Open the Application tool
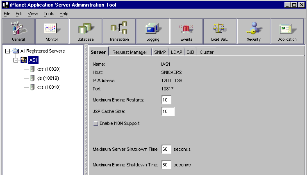The image size is (307, 175). click(287, 31)
